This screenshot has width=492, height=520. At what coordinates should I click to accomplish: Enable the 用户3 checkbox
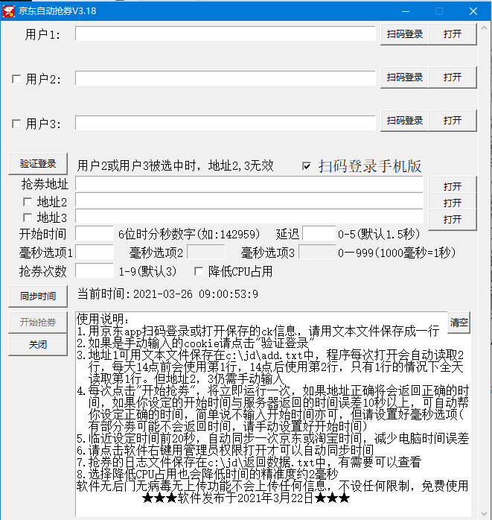[16, 124]
